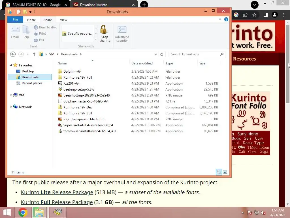Screen dimensions: 290x218
Task: Switch to Details view button
Action: [219, 172]
